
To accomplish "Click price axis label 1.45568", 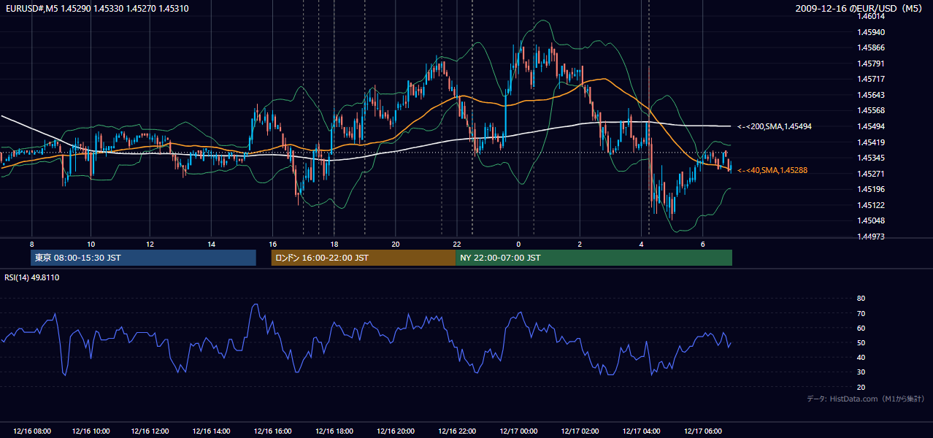I will point(871,110).
